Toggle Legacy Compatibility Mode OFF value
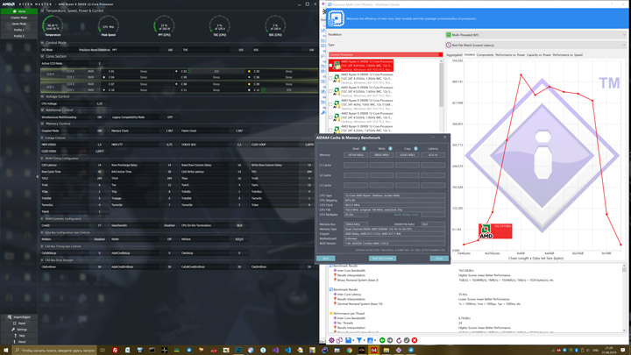The width and height of the screenshot is (631, 355). (x=169, y=117)
